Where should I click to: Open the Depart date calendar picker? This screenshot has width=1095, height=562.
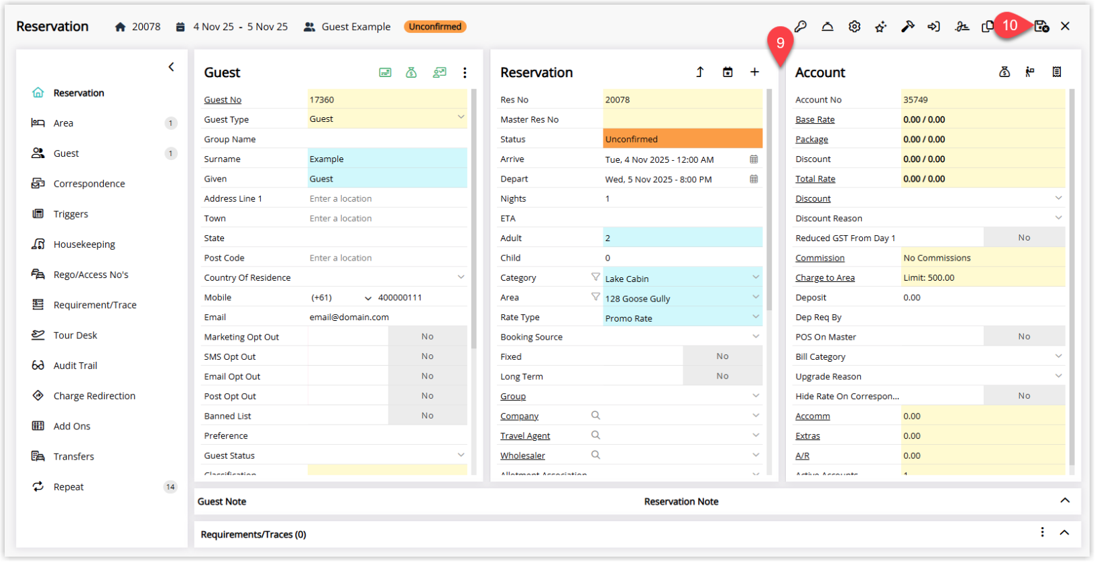coord(754,180)
